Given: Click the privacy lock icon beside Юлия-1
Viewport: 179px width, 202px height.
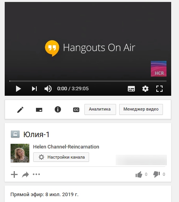Looking at the screenshot, I should pyautogui.click(x=15, y=134).
